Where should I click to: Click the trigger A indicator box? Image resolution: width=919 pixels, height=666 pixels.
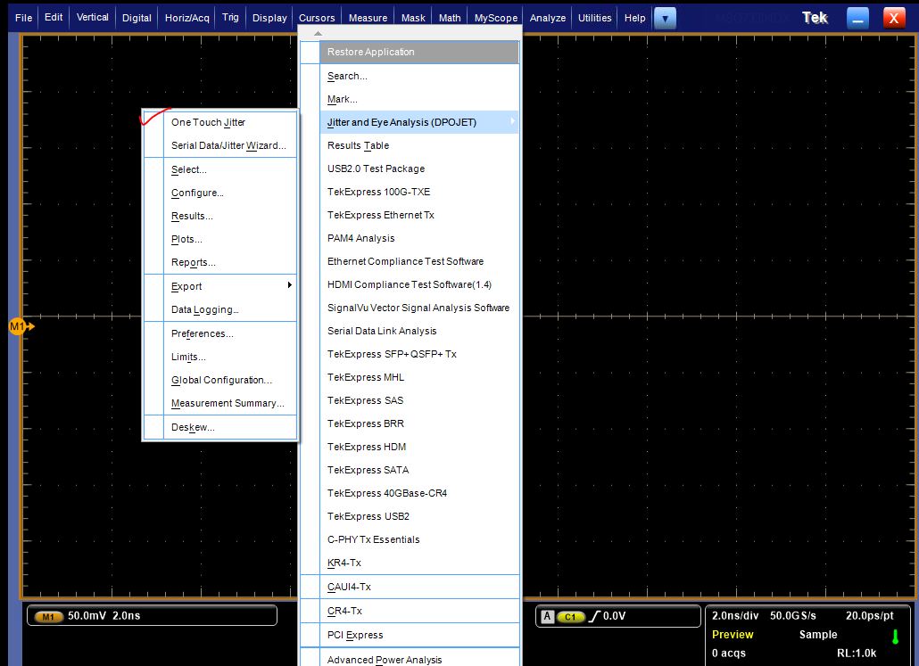[x=547, y=616]
